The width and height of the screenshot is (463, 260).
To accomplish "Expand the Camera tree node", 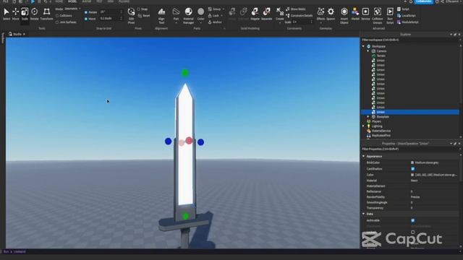I will [x=368, y=51].
